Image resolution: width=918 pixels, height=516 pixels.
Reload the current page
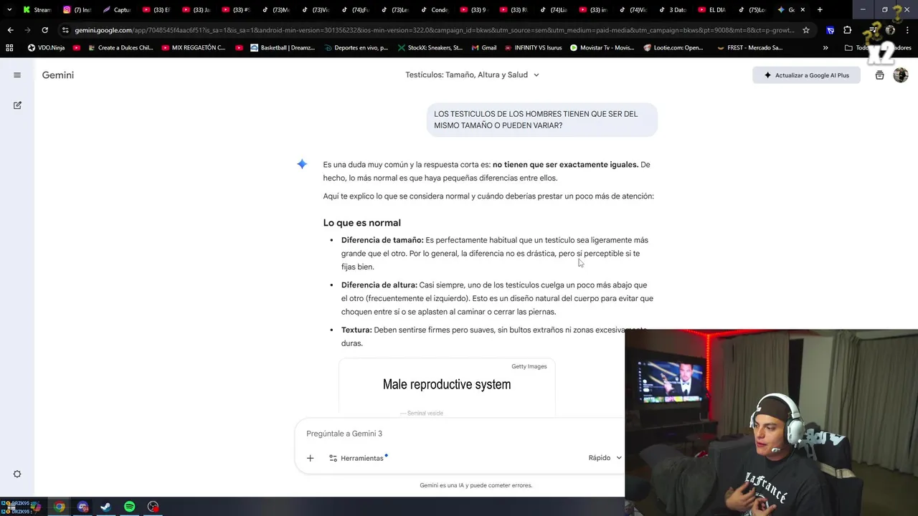(44, 30)
